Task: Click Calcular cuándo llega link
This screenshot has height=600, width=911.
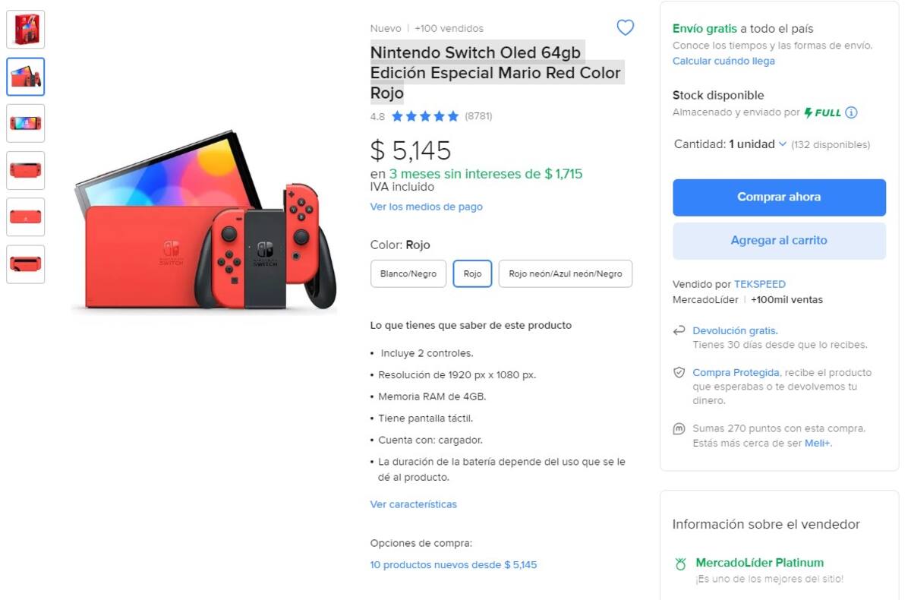Action: click(723, 61)
